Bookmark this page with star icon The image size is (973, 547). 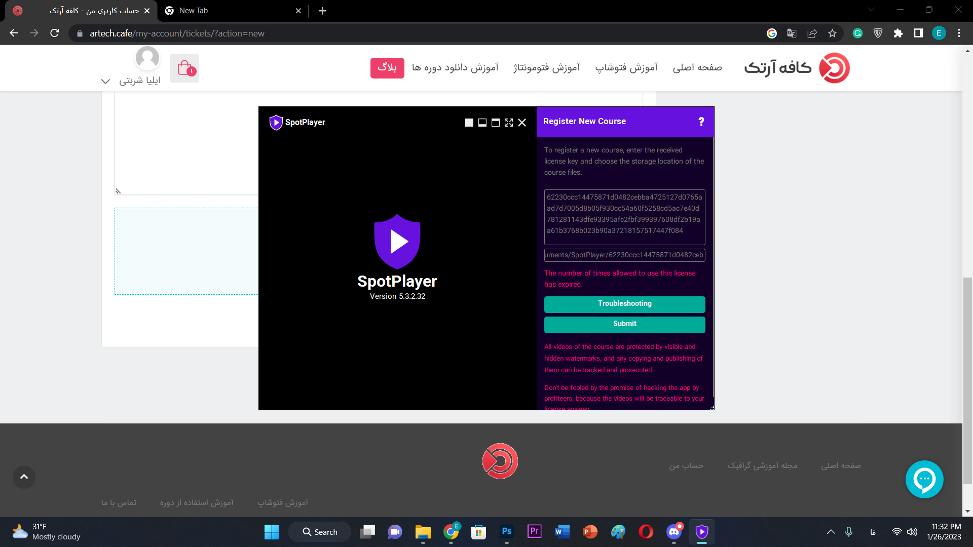[x=832, y=33]
